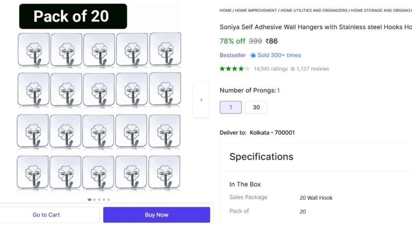Click the green star rating icons
Image resolution: width=412 pixels, height=225 pixels.
coord(235,69)
